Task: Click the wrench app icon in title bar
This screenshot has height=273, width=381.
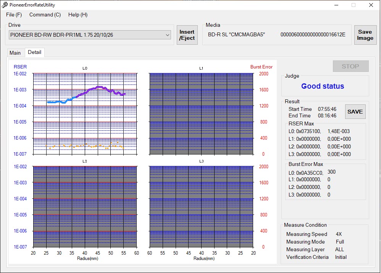Action: click(5, 5)
